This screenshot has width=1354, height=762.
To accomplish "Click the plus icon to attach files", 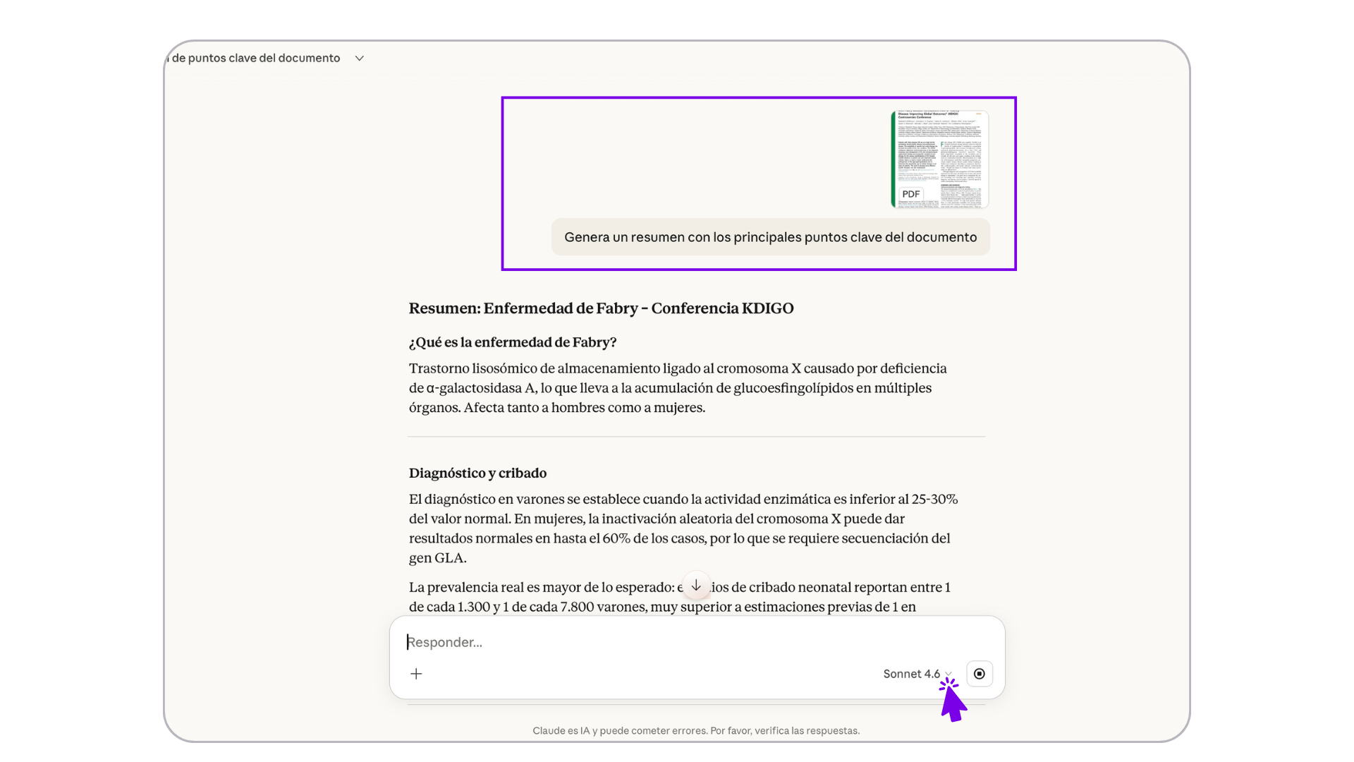I will coord(416,674).
